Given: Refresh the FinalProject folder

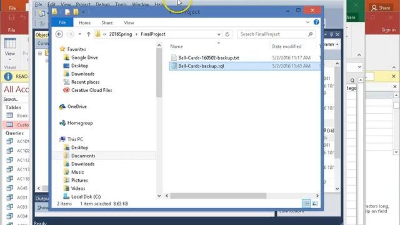Looking at the screenshot, I should (x=227, y=34).
